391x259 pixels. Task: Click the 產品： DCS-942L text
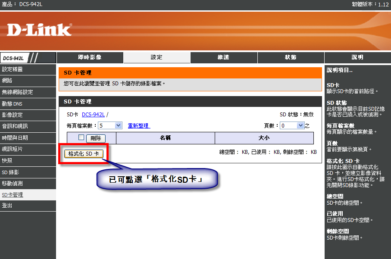pos(22,4)
